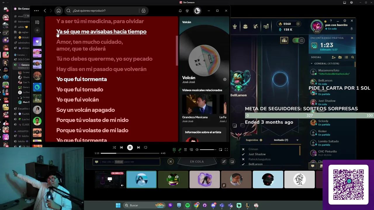Click lyric 'Ya sé que me avisabas'

click(x=101, y=32)
